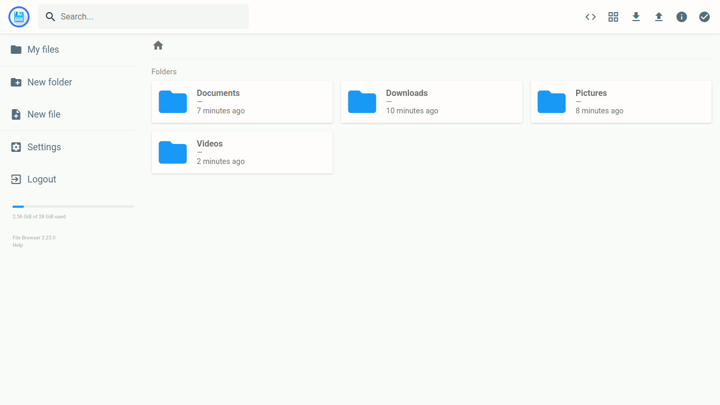
Task: Go to home via breadcrumb icon
Action: pyautogui.click(x=158, y=46)
